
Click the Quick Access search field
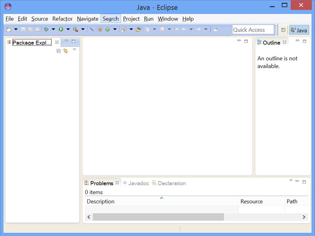click(x=253, y=30)
